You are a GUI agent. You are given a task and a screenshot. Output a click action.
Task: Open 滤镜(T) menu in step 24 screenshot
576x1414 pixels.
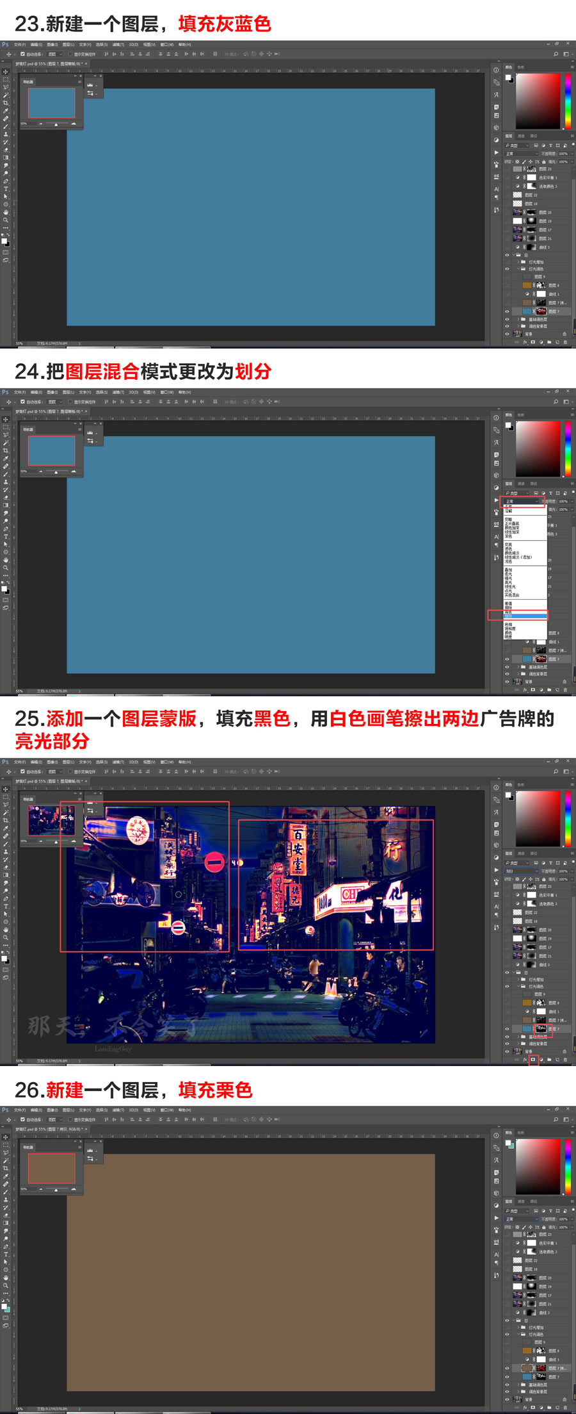pos(118,392)
